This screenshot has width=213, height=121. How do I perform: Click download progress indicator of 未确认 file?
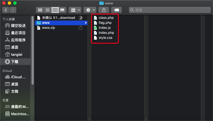(80, 18)
